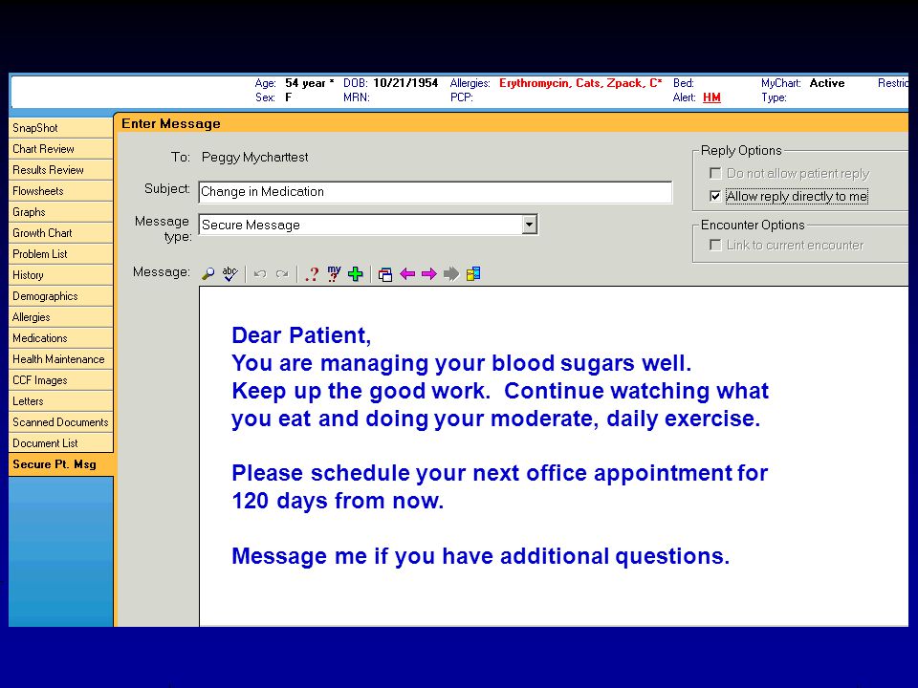Click the gray double arrow icon

pos(451,274)
